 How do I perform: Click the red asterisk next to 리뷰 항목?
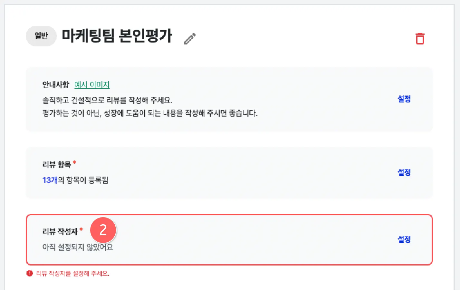(74, 163)
